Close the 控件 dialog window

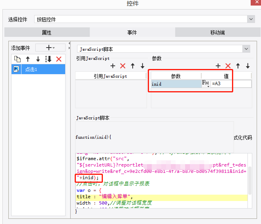click(256, 2)
